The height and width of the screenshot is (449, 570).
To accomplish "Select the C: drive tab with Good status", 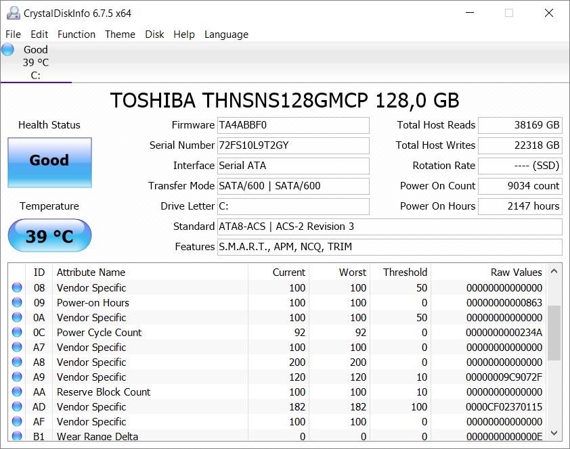I will click(36, 62).
